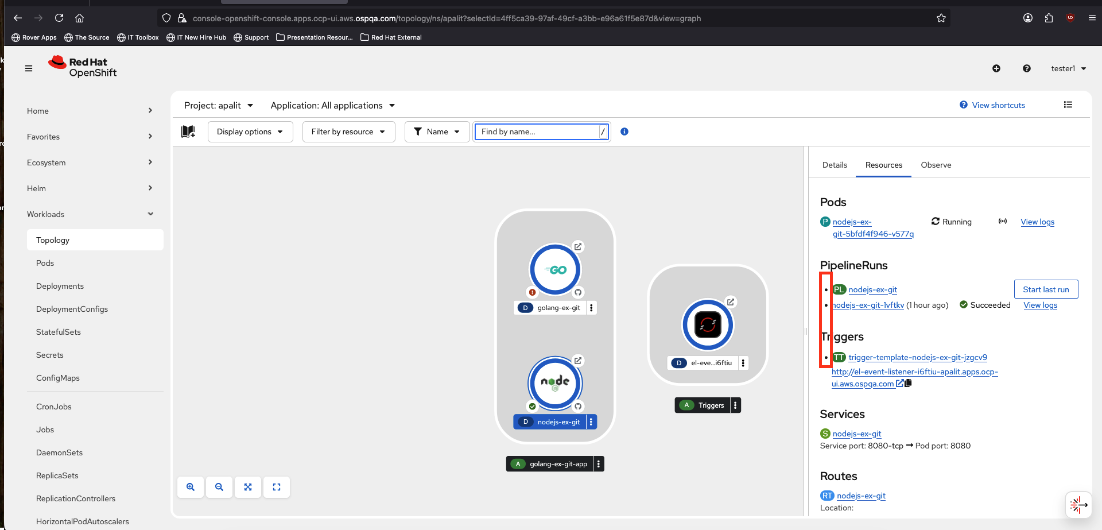View logs for the running pod
Image resolution: width=1102 pixels, height=530 pixels.
(x=1037, y=222)
